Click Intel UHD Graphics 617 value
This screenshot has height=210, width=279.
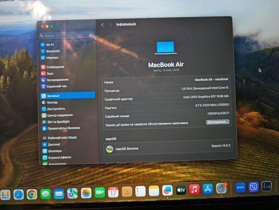(206, 97)
